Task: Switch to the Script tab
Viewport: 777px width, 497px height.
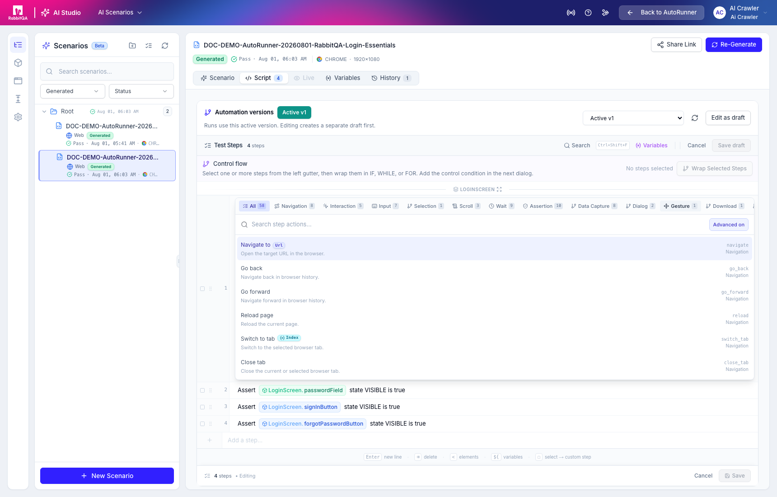Action: [x=264, y=78]
